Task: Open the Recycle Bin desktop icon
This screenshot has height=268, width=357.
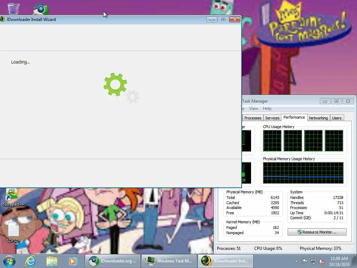Action: pos(14,9)
